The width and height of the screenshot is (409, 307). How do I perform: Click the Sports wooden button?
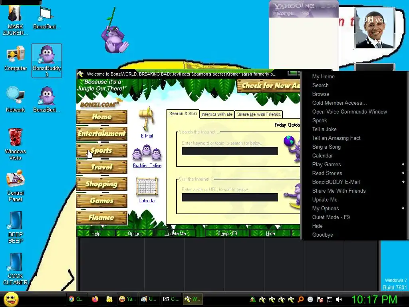(x=102, y=150)
